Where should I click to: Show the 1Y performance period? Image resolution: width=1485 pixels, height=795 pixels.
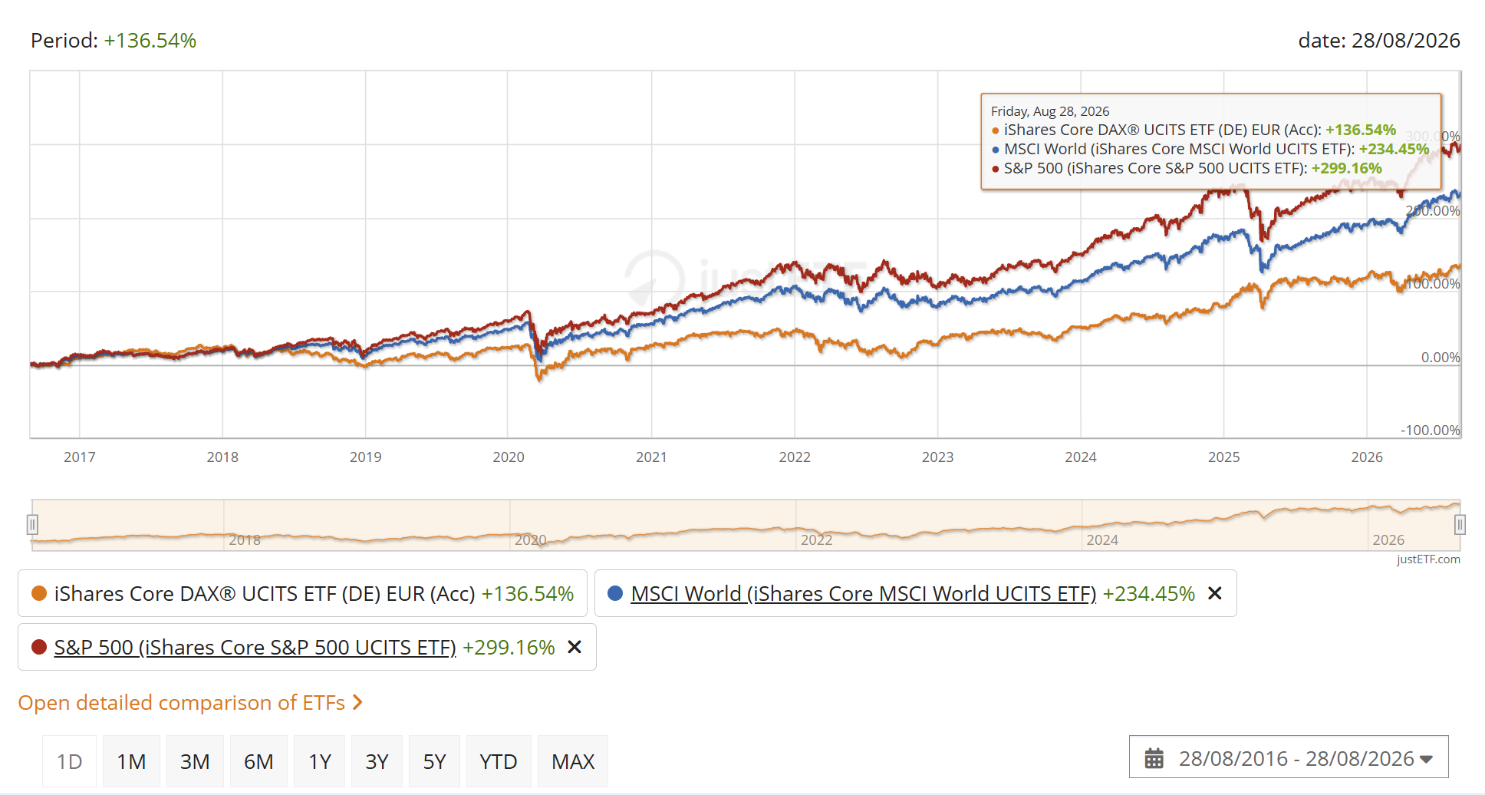click(x=319, y=761)
